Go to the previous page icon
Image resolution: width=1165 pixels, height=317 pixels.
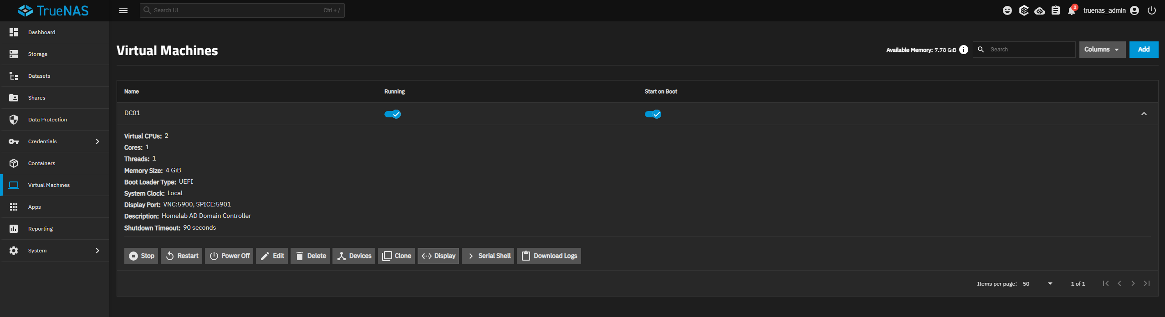1119,284
